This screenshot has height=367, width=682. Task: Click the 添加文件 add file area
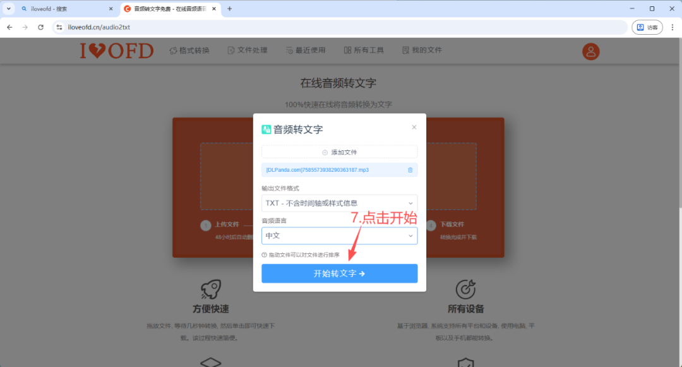339,152
